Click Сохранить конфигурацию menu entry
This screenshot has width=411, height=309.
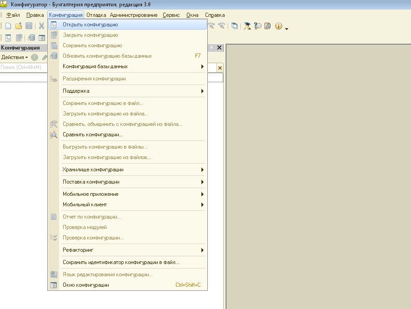point(127,45)
